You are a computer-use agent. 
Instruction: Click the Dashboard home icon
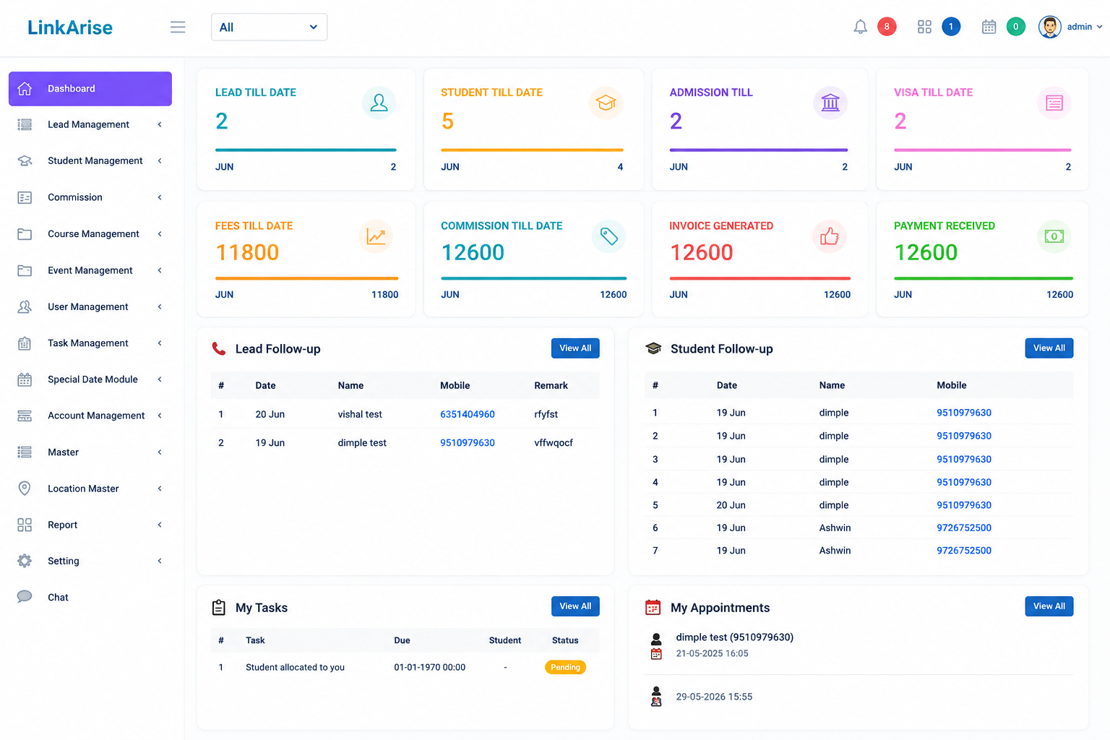point(25,88)
